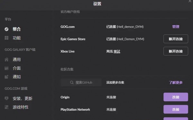Click the 通知 notification icon in sidebar
Image resolution: width=193 pixels, height=120 pixels.
(x=6, y=77)
